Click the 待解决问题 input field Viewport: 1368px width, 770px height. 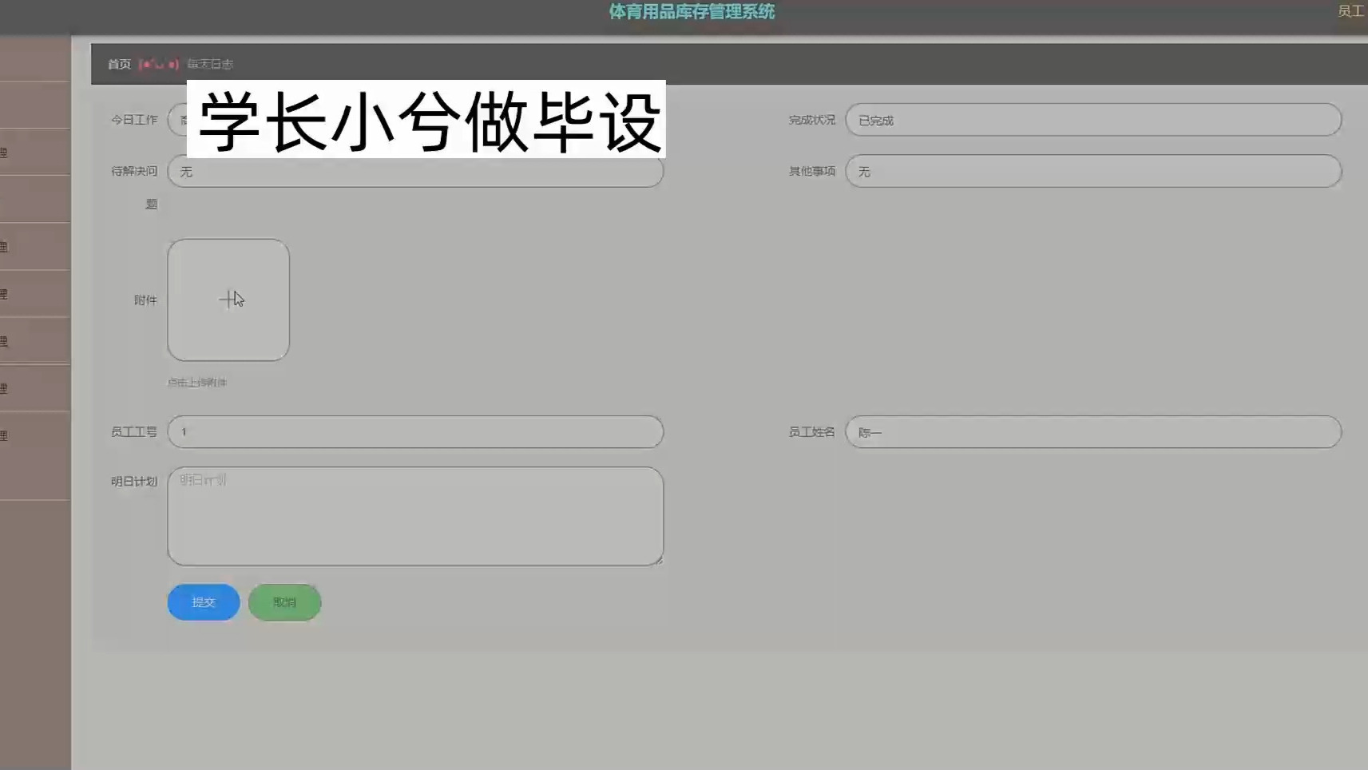tap(415, 172)
